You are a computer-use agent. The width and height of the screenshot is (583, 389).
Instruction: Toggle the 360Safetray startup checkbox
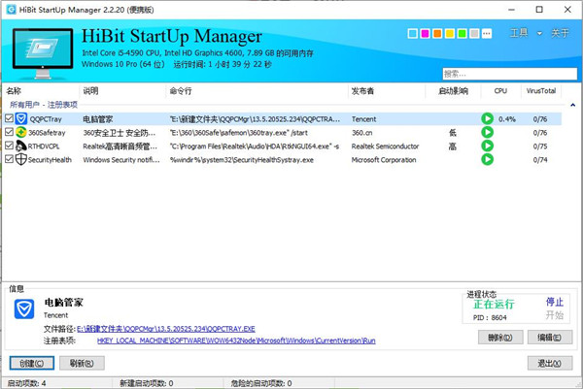[x=10, y=132]
